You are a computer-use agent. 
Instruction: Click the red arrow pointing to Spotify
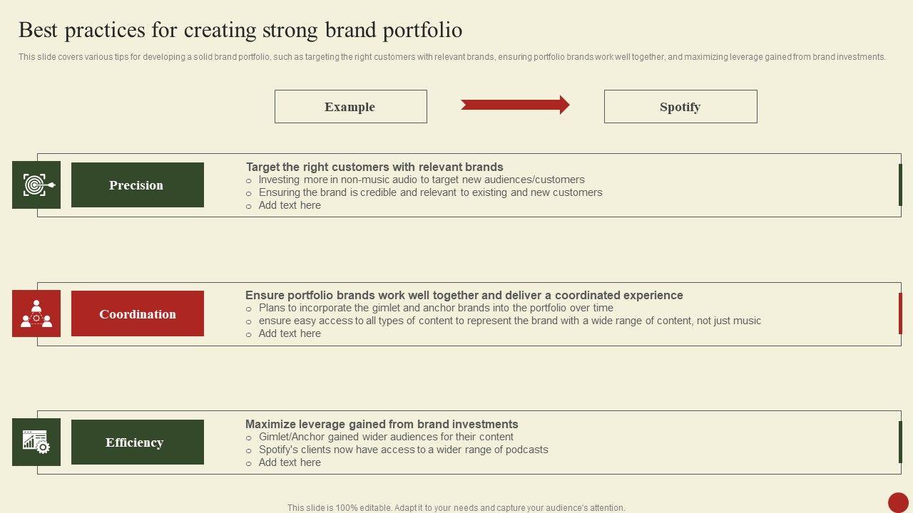(515, 105)
